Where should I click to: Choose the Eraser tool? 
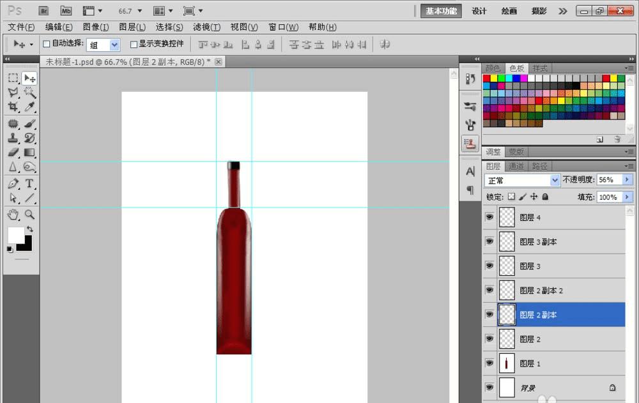click(x=13, y=153)
